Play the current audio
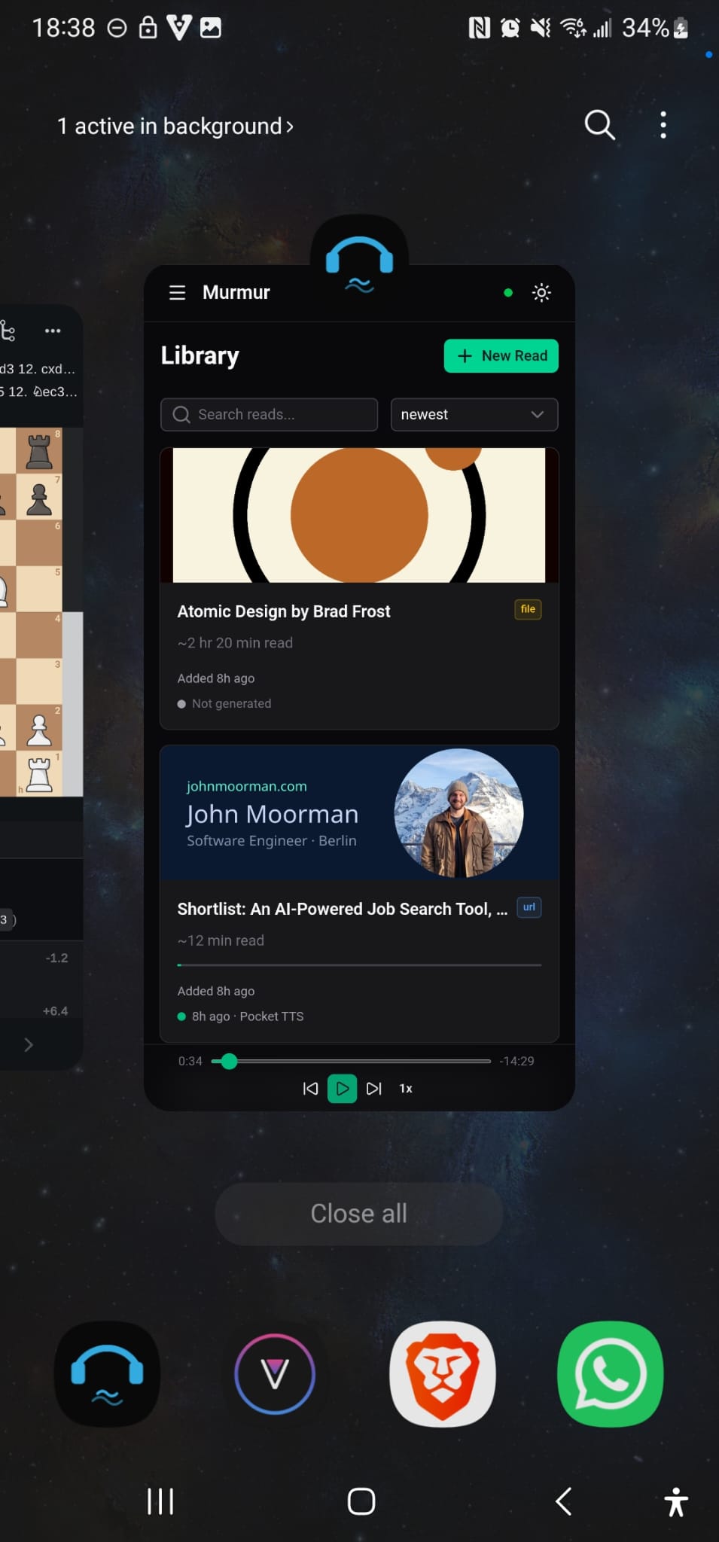The image size is (719, 1542). coord(342,1089)
